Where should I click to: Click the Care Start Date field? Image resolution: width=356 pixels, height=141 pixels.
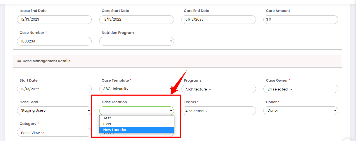[x=137, y=19]
